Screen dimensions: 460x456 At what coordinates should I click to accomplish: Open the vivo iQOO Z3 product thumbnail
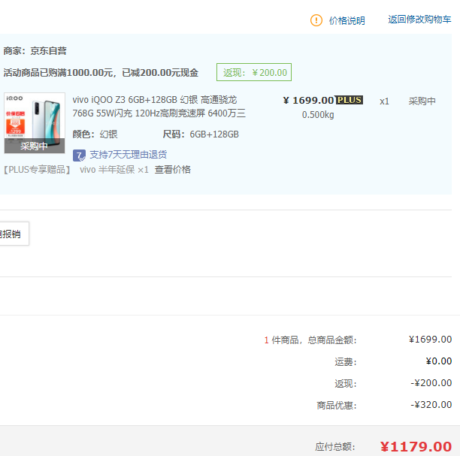[35, 123]
